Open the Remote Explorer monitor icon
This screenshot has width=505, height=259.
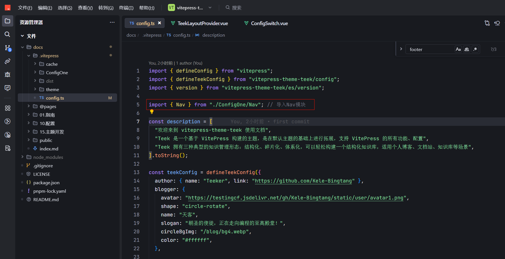(8, 88)
